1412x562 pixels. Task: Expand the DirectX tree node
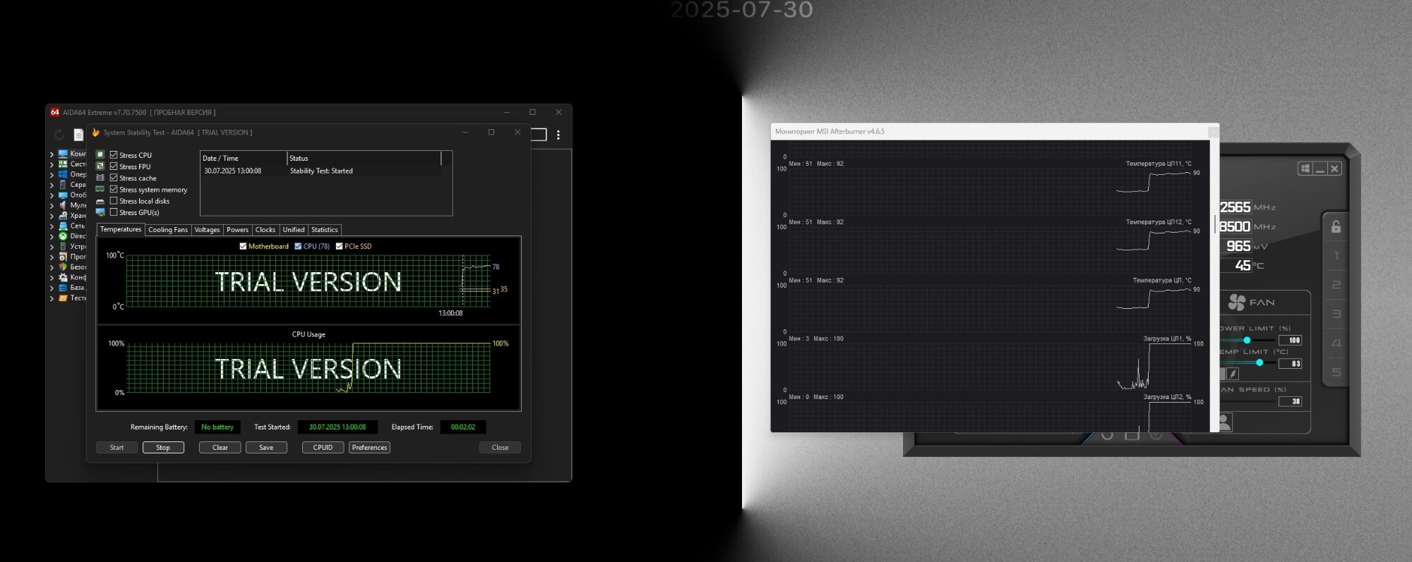pos(52,236)
